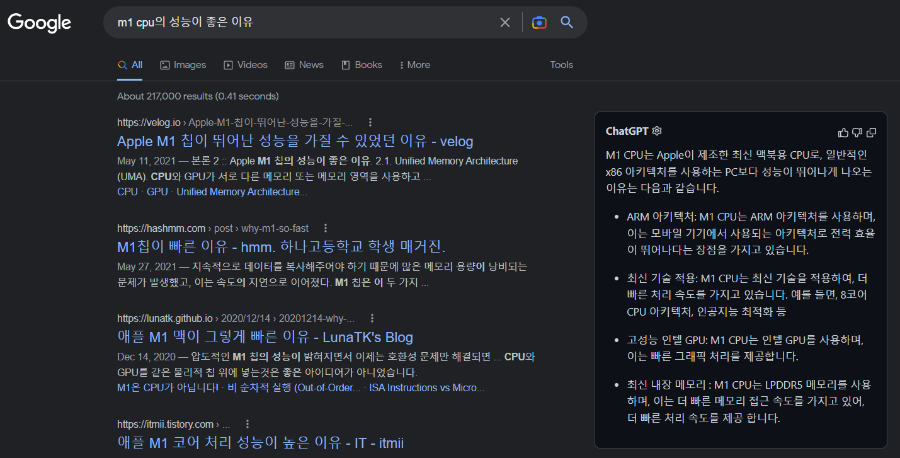Open the three-dot menu for hashmm.com result

click(x=325, y=228)
